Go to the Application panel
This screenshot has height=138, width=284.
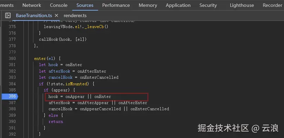pos(178,5)
